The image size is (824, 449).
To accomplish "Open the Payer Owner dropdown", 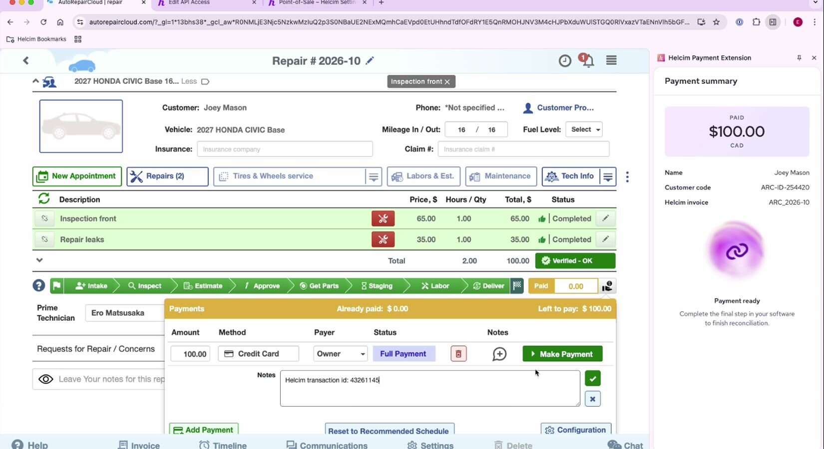I will 340,354.
